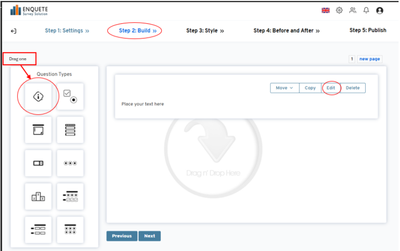This screenshot has width=400, height=251.
Task: Go to Step 1: Settings tab
Action: point(67,31)
